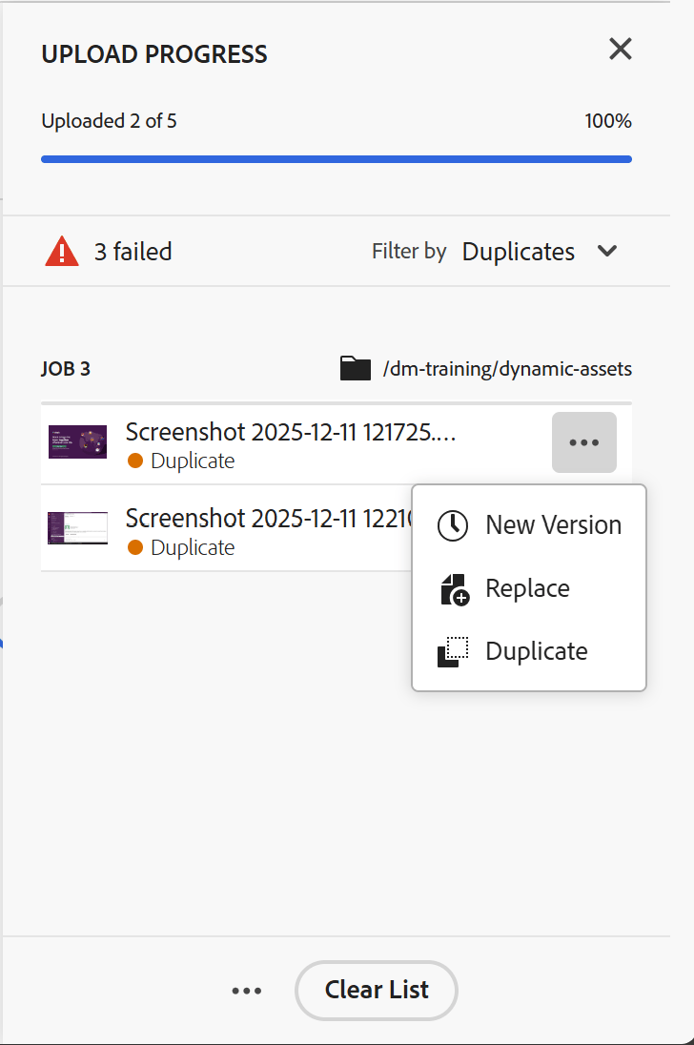The width and height of the screenshot is (694, 1045).
Task: Click the JOB 3 section header
Action: [66, 368]
